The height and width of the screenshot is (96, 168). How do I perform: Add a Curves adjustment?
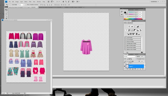tap(135, 27)
